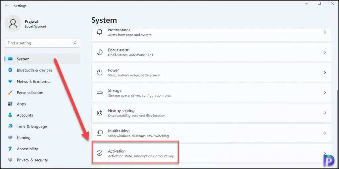Click the Bluetooth icon in sidebar

[x=10, y=70]
